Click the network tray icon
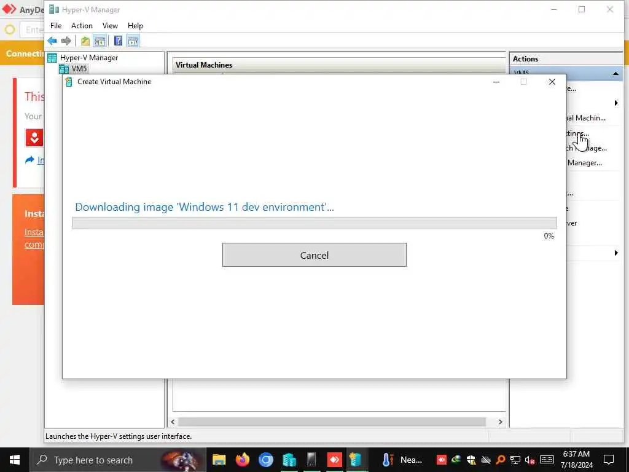The height and width of the screenshot is (472, 629). (515, 460)
